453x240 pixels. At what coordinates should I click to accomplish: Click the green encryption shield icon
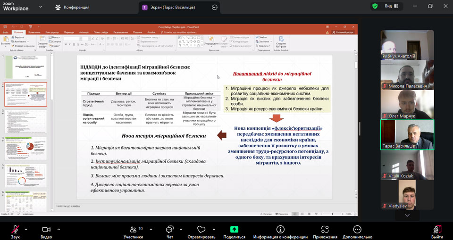(375, 7)
